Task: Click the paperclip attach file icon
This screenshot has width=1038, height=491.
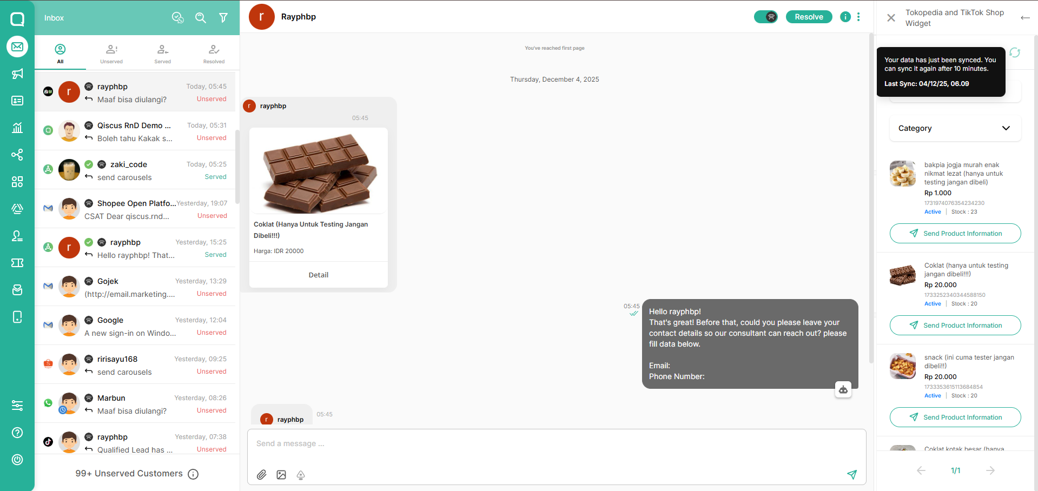Action: pyautogui.click(x=262, y=475)
